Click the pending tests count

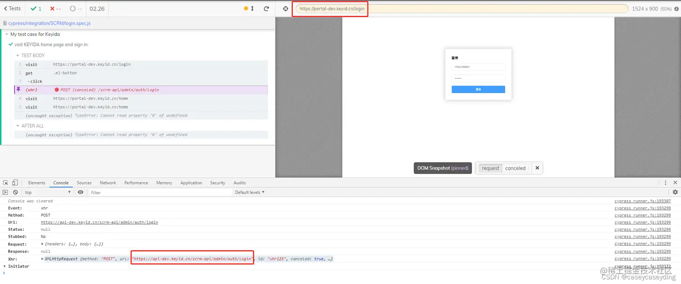click(76, 9)
